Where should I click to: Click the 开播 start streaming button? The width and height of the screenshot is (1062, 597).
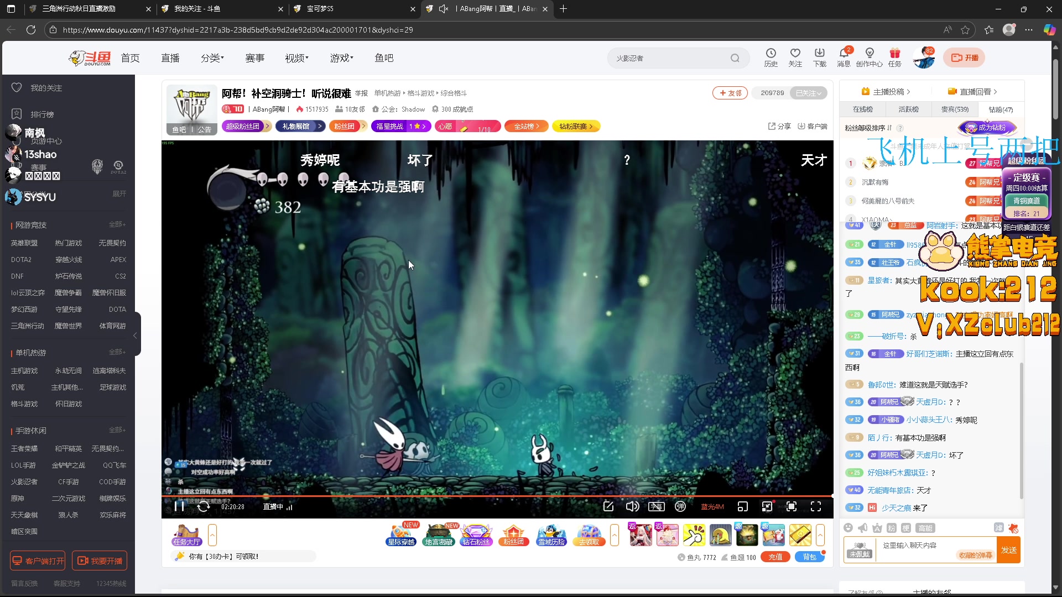pos(964,57)
